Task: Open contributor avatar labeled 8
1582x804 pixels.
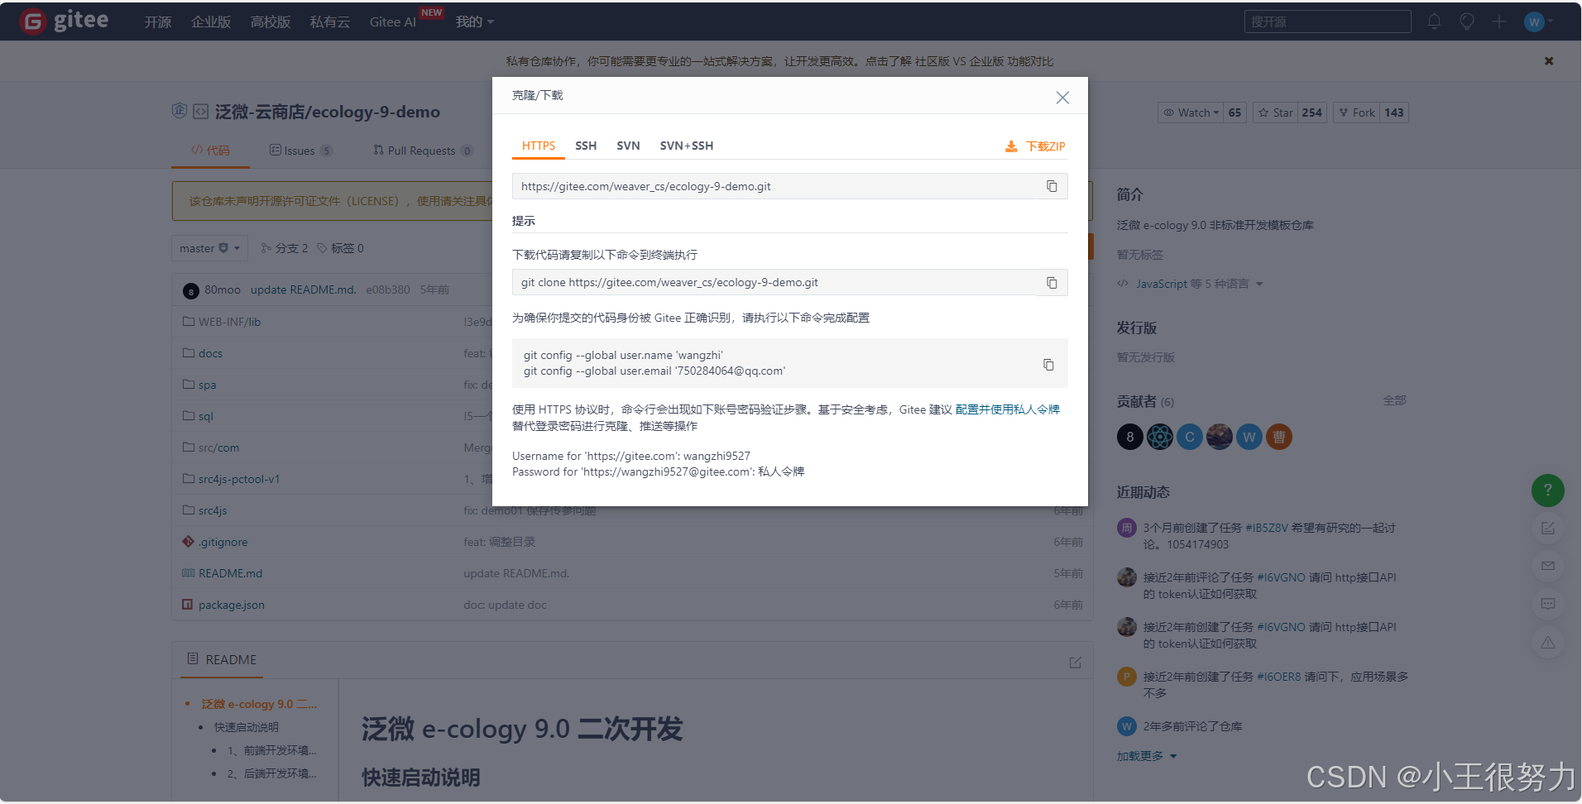Action: tap(1129, 437)
